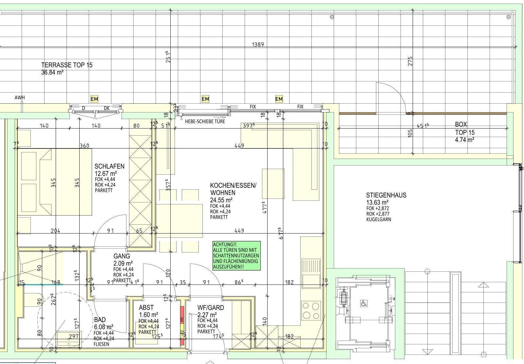Screen dimensions: 524x364
Task: Click the EM marker above the bedroom window
Action: tap(94, 99)
